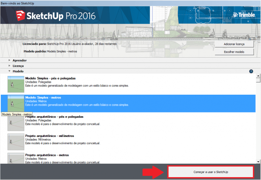The width and height of the screenshot is (261, 180).
Task: Click the SketchUp logo icon
Action: (20, 15)
